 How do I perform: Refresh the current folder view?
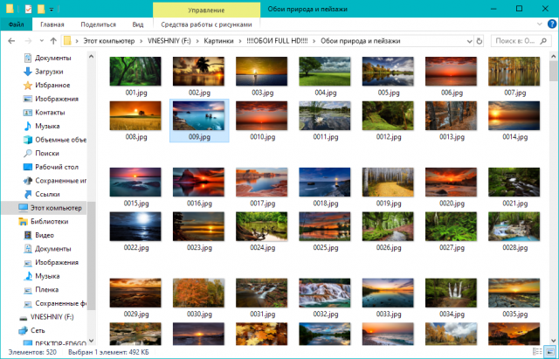[x=480, y=41]
